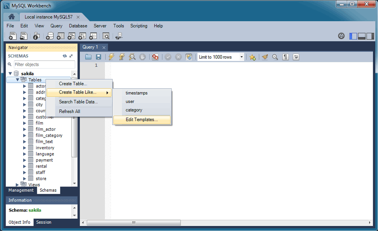
Task: Create new stored procedure toolbar icon
Action: pos(82,36)
